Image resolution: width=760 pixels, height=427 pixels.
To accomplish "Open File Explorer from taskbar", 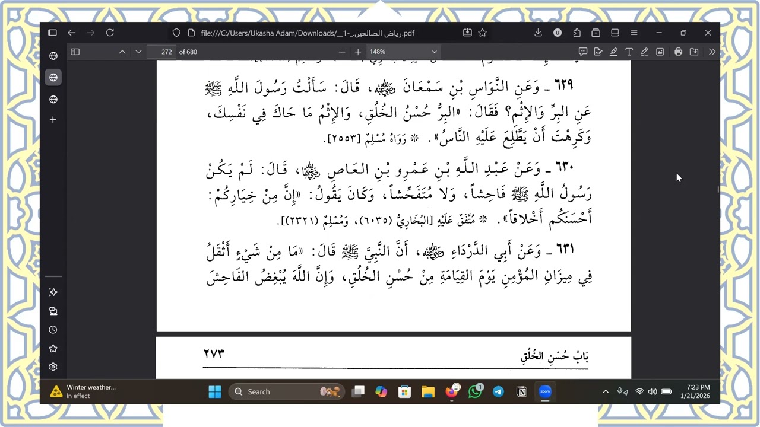I will pyautogui.click(x=428, y=391).
